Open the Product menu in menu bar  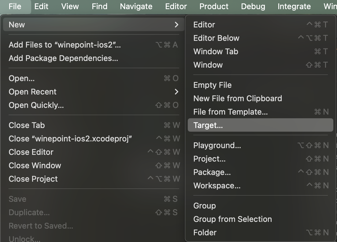pos(214,6)
